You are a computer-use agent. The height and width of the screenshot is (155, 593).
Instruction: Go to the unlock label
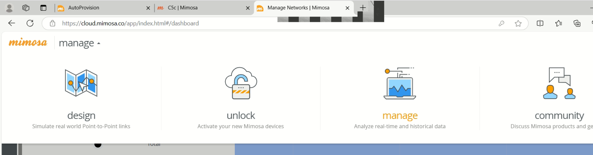241,116
